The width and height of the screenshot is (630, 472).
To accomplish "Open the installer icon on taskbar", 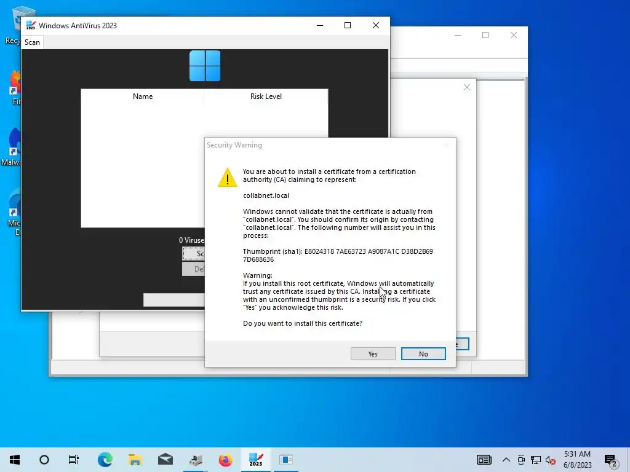I will 196,460.
